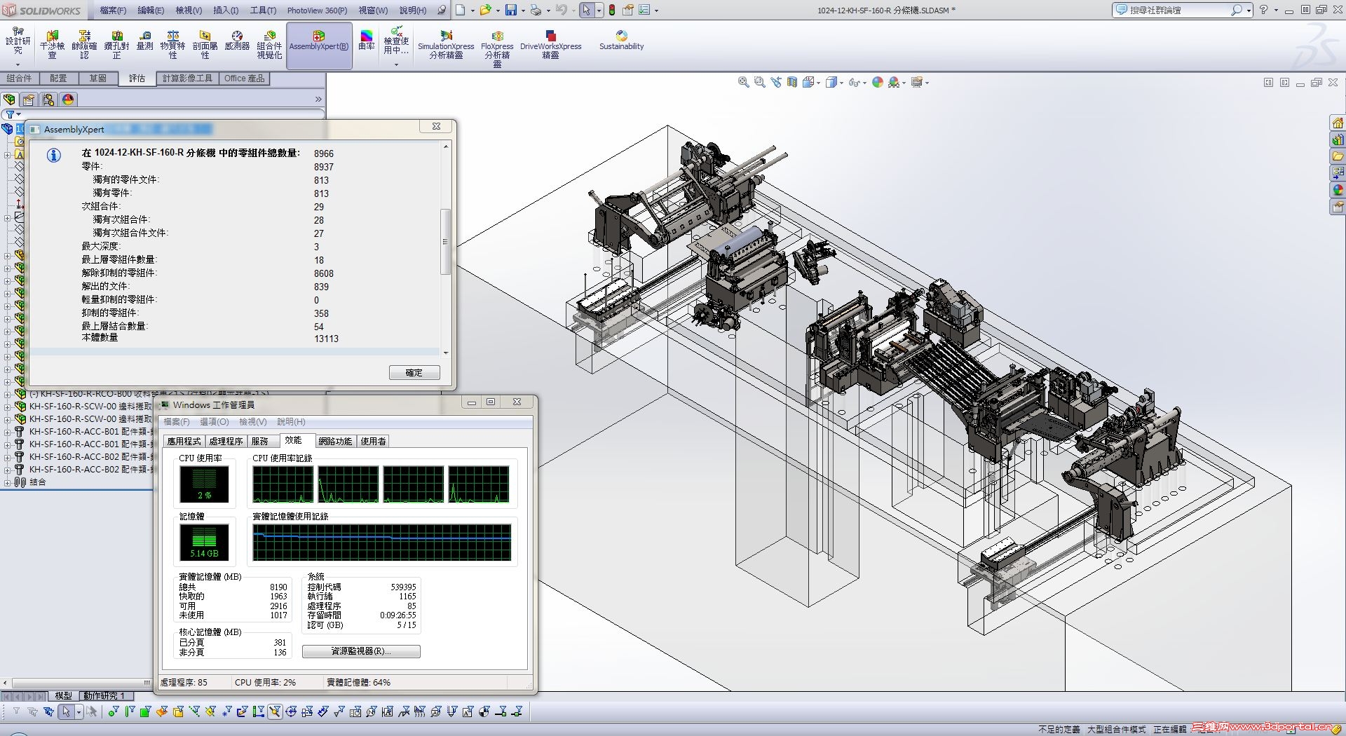Viewport: 1346px width, 736px height.
Task: Expand the 結合 (Mates) tree node
Action: 7,482
